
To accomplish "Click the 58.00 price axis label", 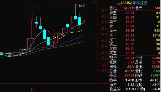I will [105, 10].
